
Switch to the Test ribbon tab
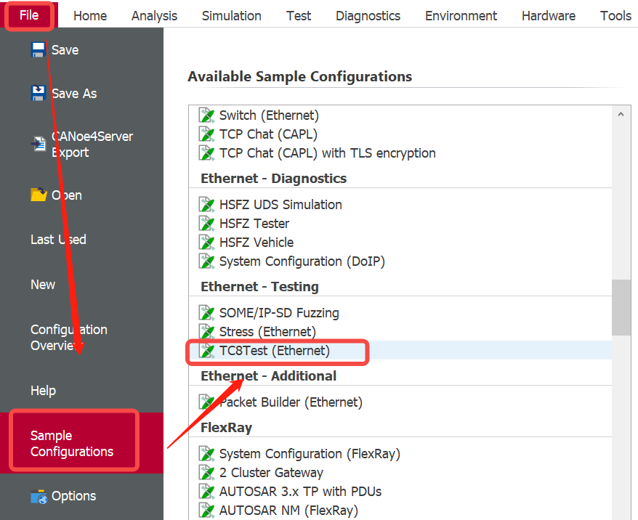click(298, 16)
